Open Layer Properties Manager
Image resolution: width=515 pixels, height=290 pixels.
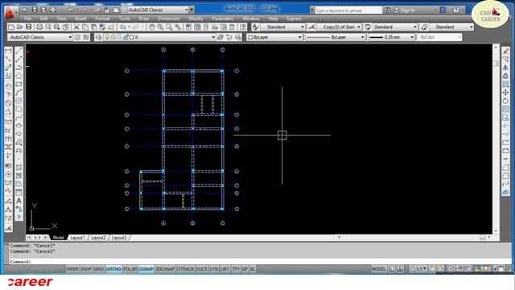click(x=98, y=37)
